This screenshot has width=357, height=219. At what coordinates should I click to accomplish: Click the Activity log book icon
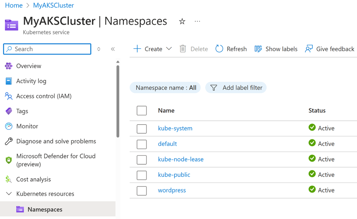(9, 81)
